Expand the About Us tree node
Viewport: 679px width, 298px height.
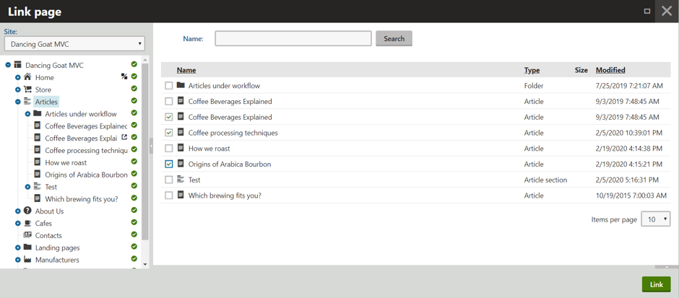tap(18, 211)
